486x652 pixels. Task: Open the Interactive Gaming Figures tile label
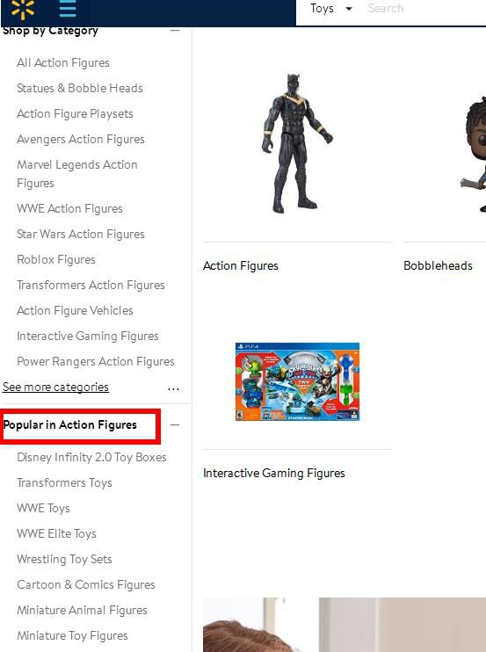(274, 474)
